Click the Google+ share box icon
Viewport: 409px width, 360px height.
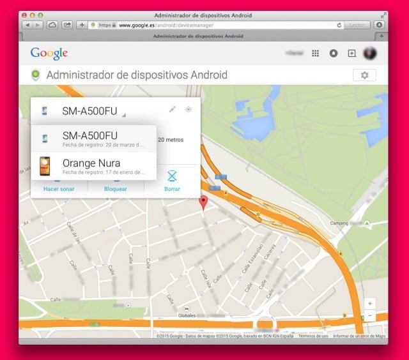(x=351, y=54)
